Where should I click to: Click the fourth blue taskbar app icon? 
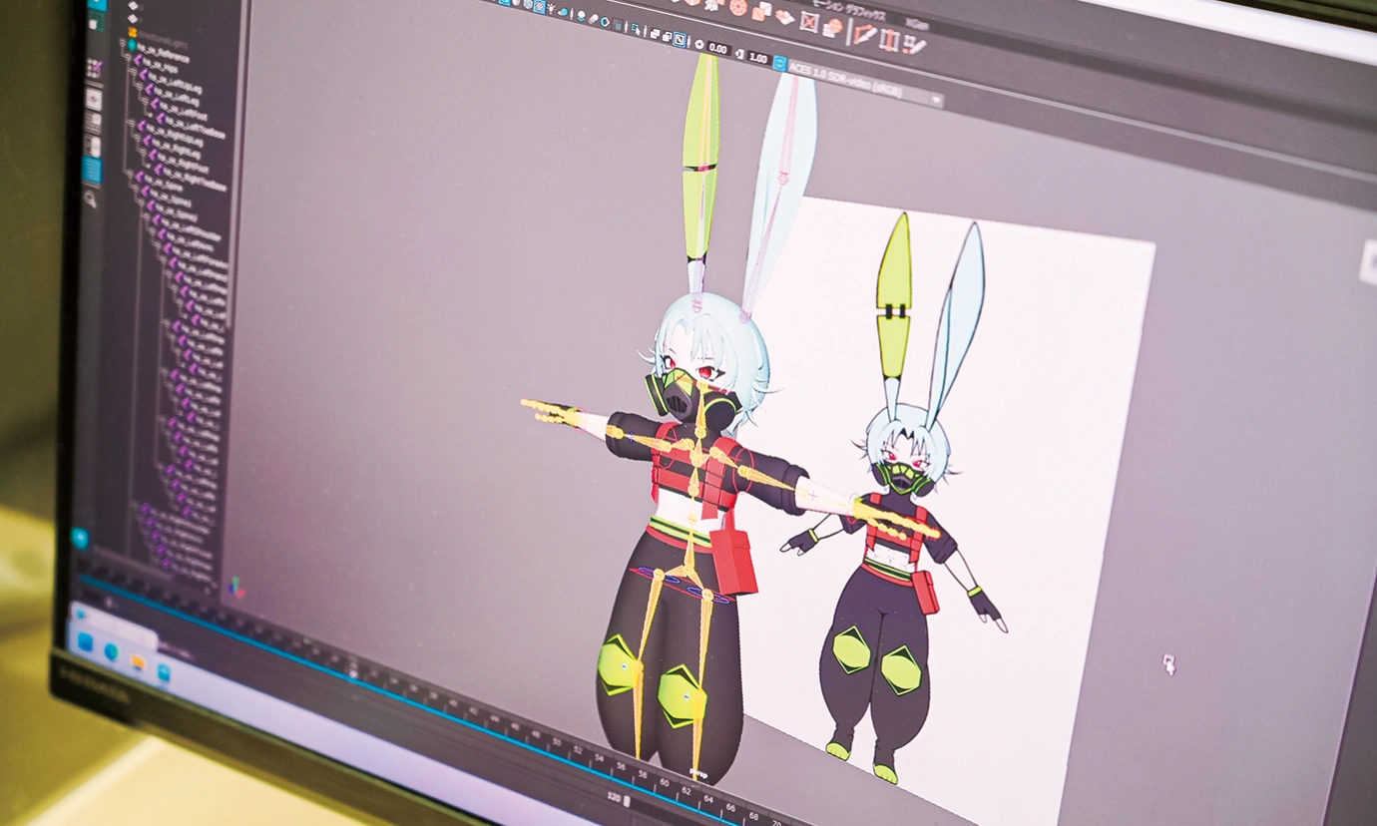point(163,670)
